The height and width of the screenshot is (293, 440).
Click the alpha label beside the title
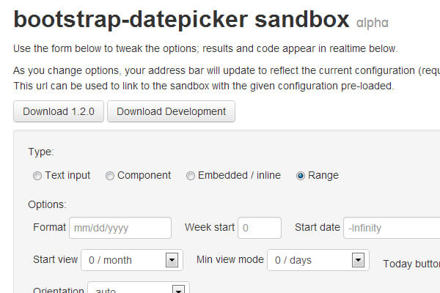tap(372, 23)
